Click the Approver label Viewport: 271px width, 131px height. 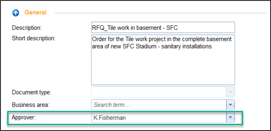(23, 118)
